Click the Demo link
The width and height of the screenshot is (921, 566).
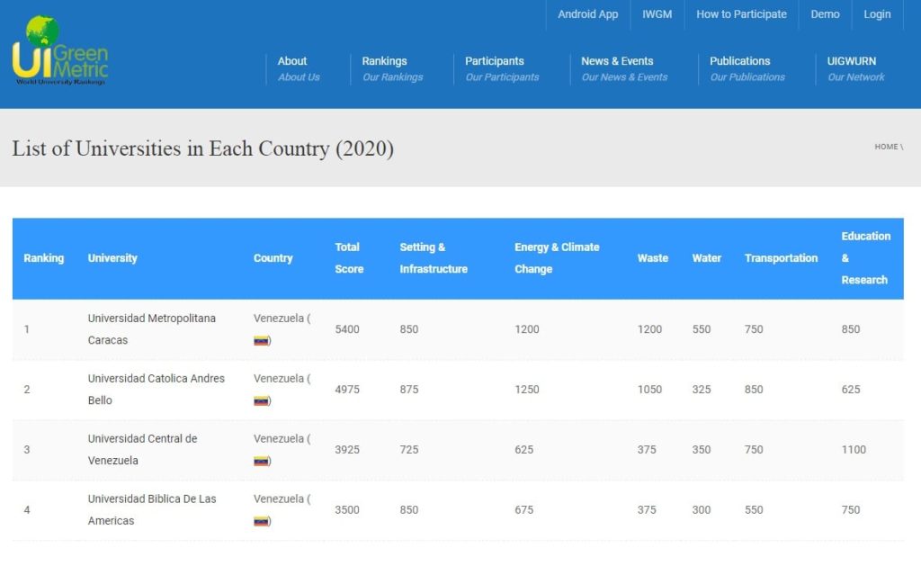(825, 14)
